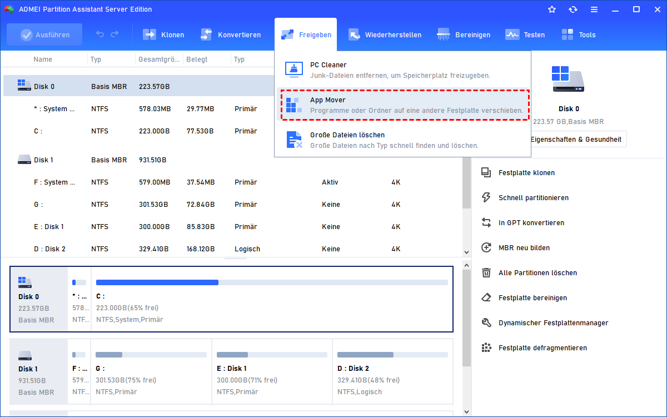Click Schnell partitionieren
This screenshot has height=417, width=667.
point(533,198)
